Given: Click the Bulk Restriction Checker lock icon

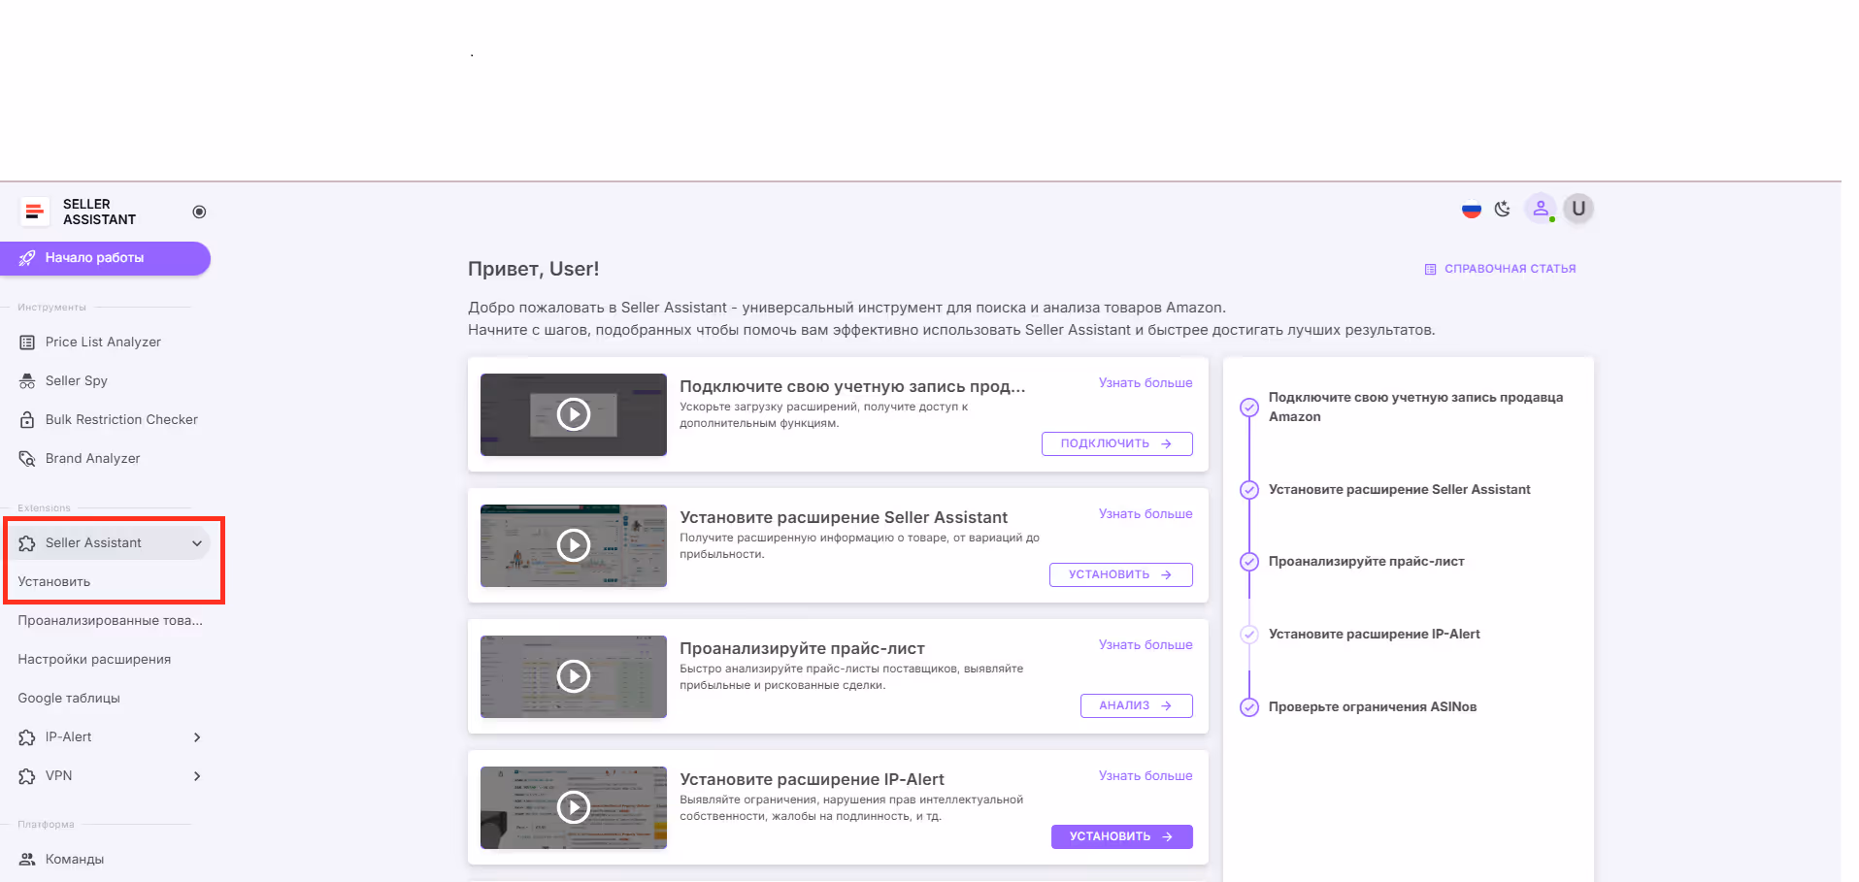Looking at the screenshot, I should [x=27, y=420].
